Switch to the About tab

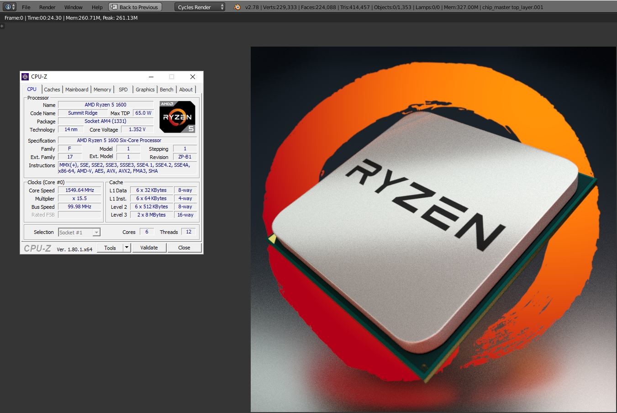click(x=186, y=90)
